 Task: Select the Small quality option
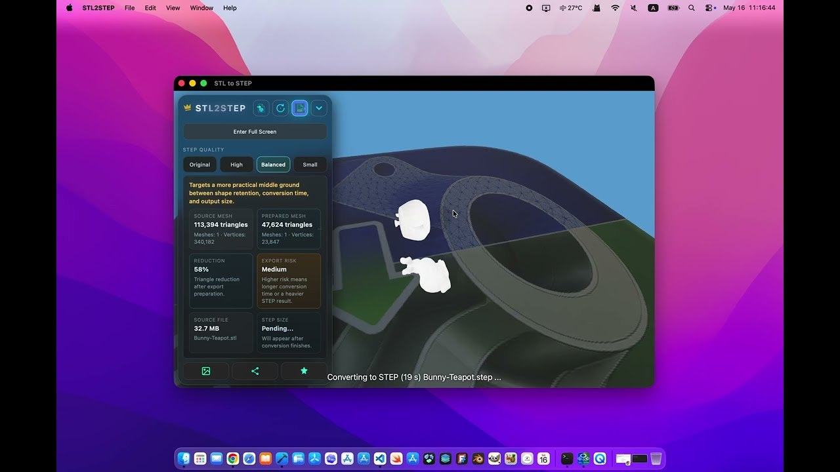pos(310,165)
